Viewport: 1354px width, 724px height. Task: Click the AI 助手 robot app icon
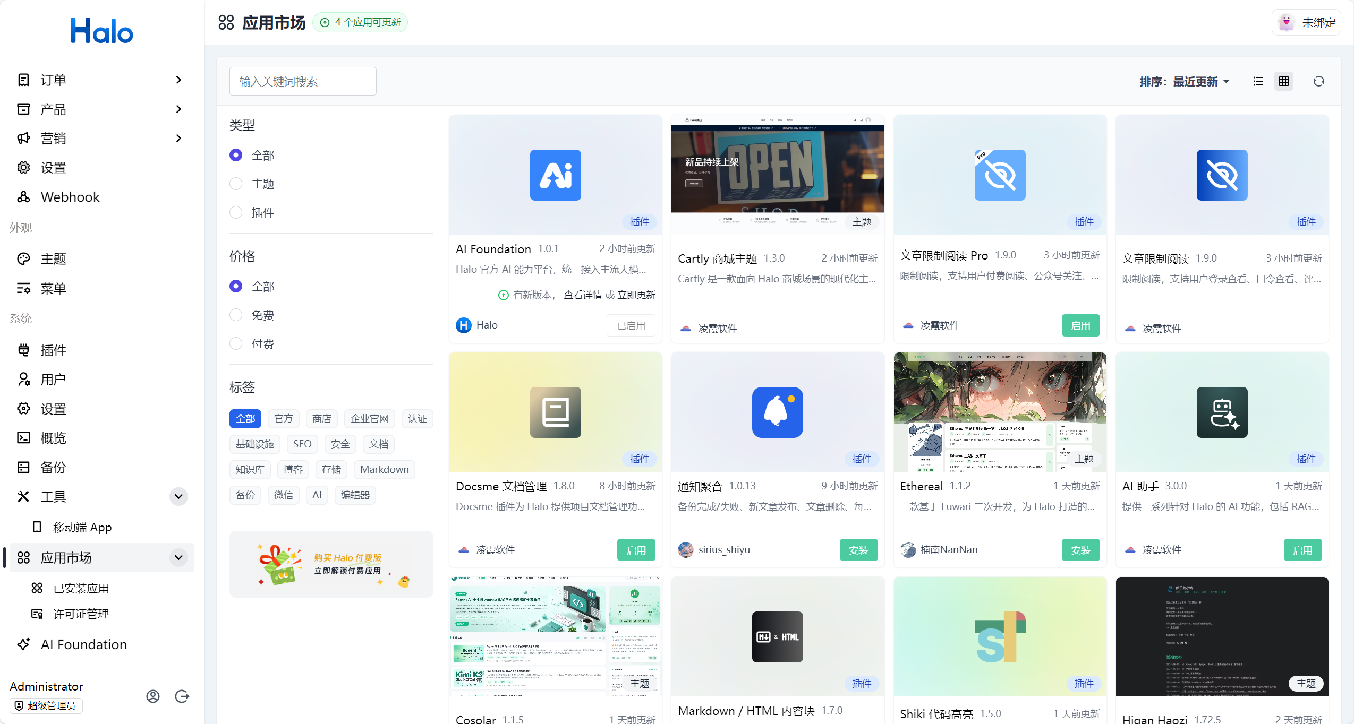click(x=1222, y=412)
